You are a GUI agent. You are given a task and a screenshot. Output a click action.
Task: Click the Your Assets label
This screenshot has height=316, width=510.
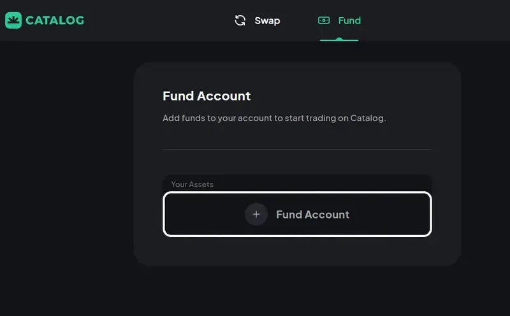(192, 184)
